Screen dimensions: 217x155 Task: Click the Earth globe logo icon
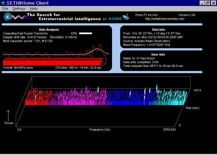pyautogui.click(x=7, y=17)
